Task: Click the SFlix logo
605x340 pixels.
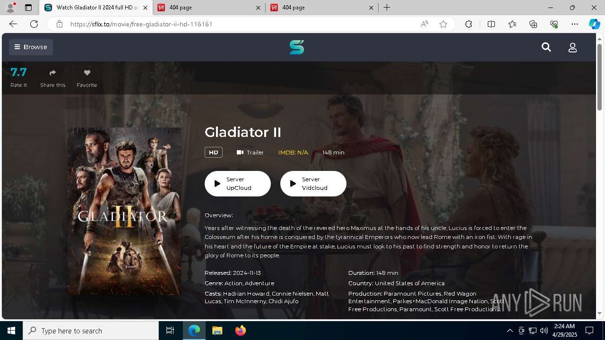Action: coord(297,47)
